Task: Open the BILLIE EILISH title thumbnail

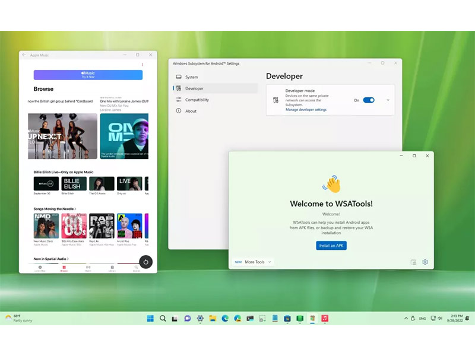Action: (x=74, y=183)
